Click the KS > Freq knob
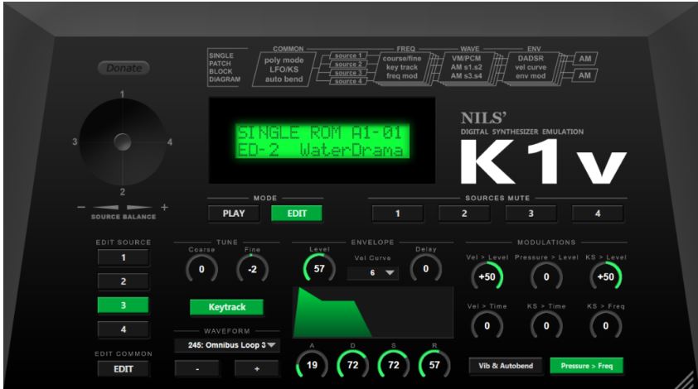698x389 pixels. pyautogui.click(x=606, y=326)
